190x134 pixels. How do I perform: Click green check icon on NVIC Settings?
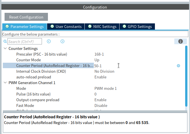tap(90, 27)
